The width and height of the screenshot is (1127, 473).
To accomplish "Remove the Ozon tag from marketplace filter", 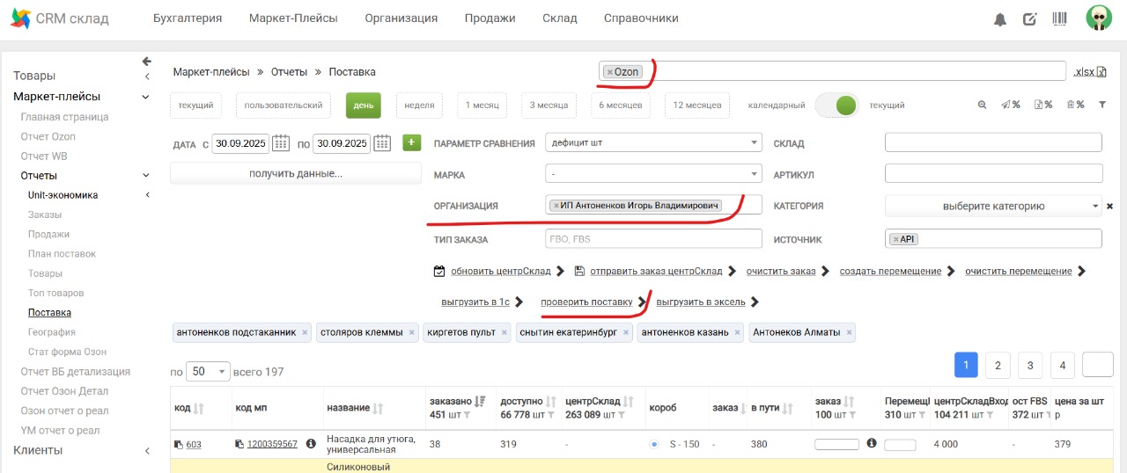I will (x=609, y=72).
